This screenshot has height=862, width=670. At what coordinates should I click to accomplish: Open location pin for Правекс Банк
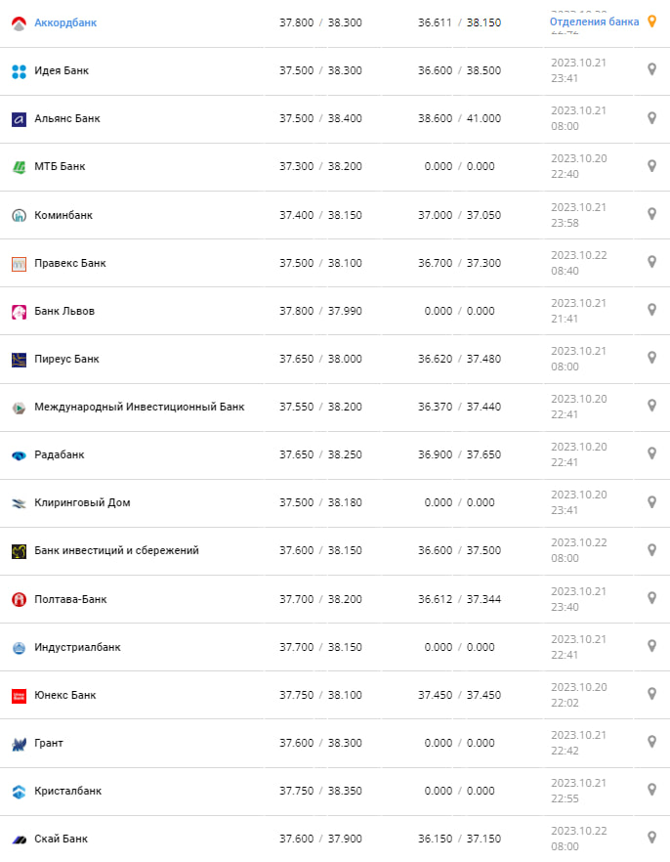[x=651, y=262]
